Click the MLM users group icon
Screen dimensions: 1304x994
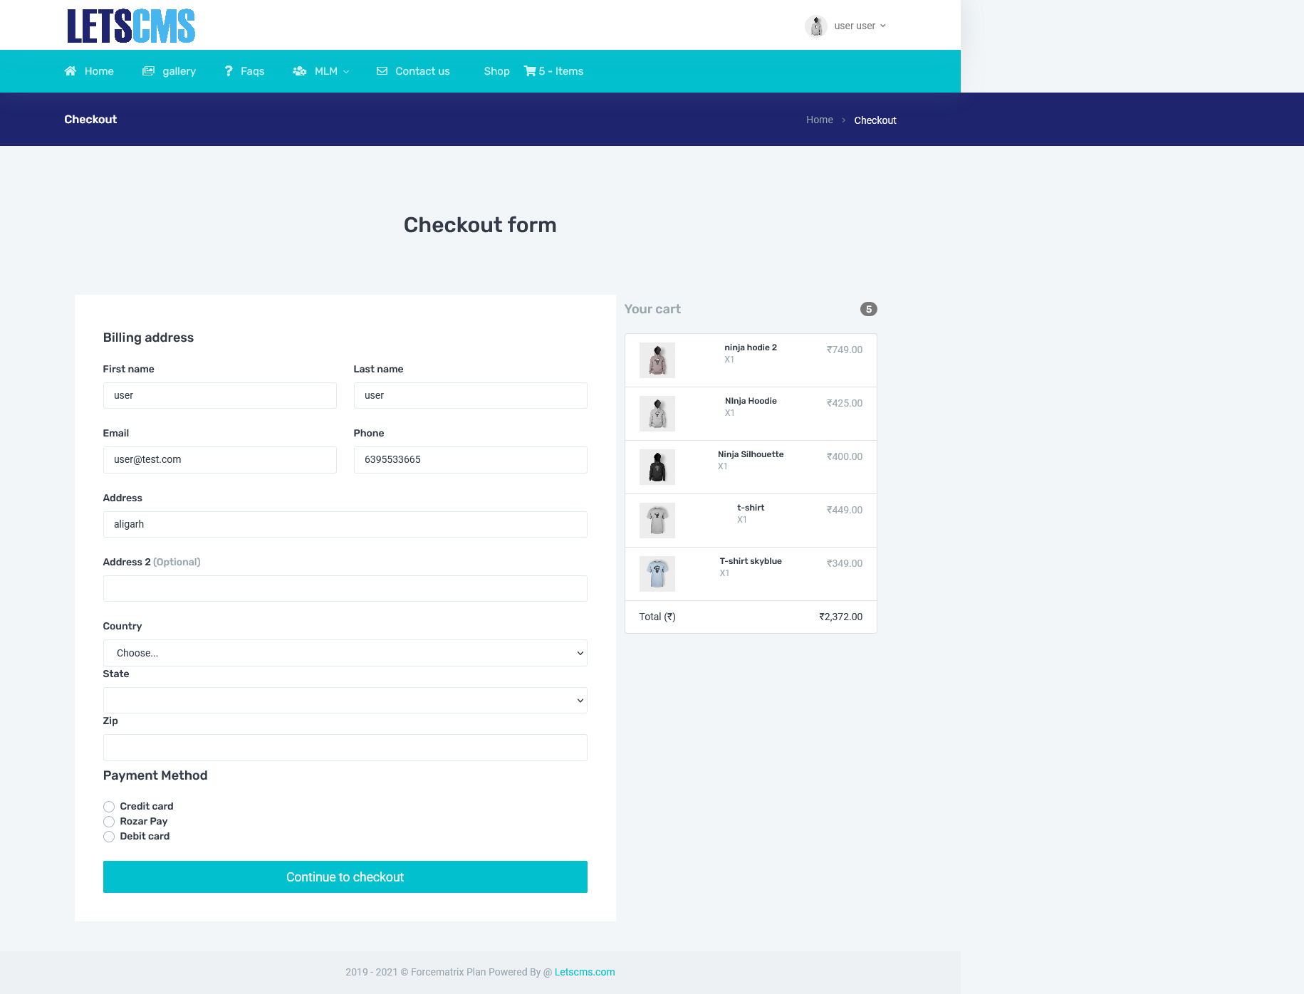tap(300, 71)
